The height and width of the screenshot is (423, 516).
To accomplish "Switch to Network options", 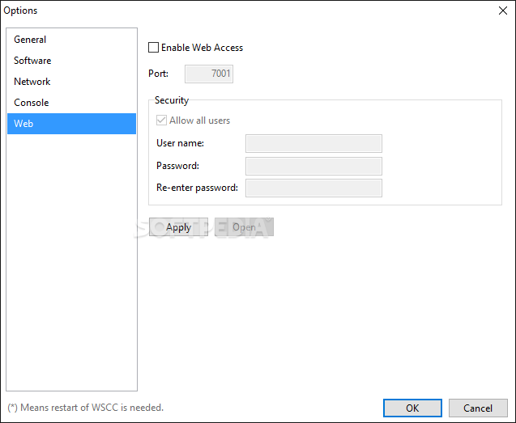I will click(71, 82).
